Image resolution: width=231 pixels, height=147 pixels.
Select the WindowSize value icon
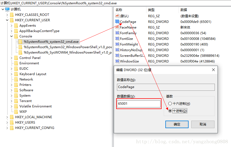coord(117,61)
